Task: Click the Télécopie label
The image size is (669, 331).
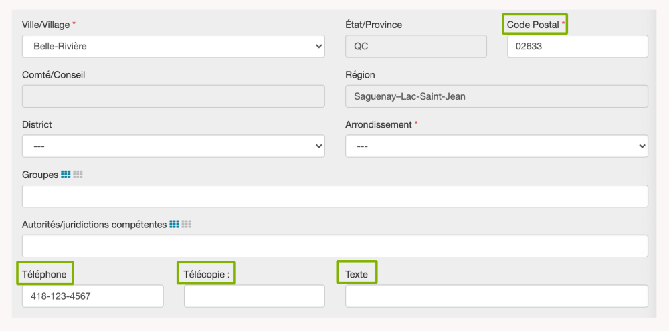Action: click(206, 273)
